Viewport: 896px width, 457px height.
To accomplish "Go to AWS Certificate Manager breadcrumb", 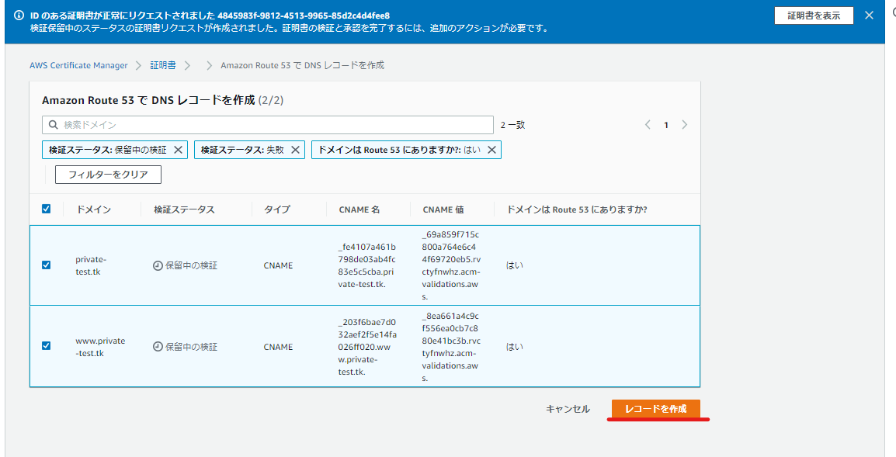I will pos(79,65).
